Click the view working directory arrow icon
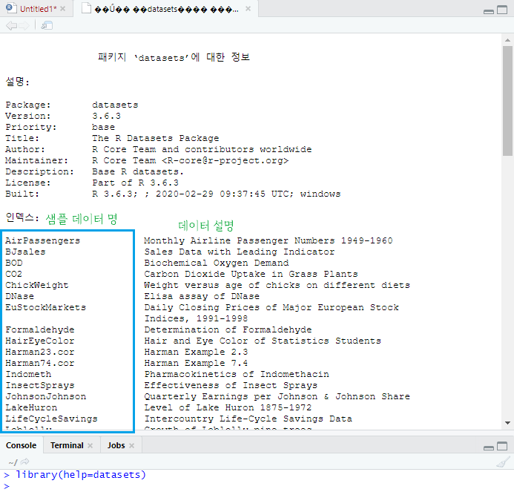The height and width of the screenshot is (492, 514). pyautogui.click(x=24, y=462)
